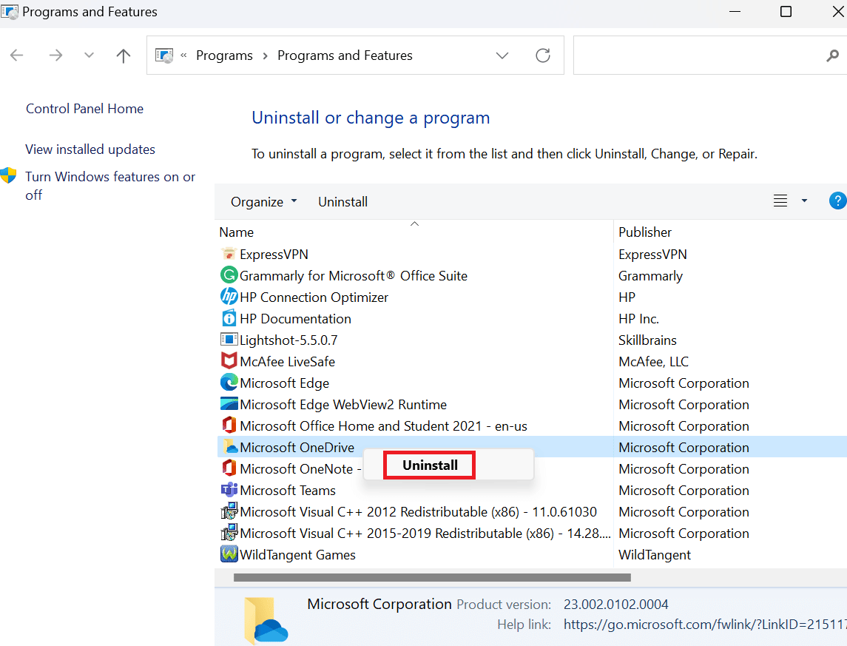
Task: Go back with the left arrow
Action: (x=17, y=55)
